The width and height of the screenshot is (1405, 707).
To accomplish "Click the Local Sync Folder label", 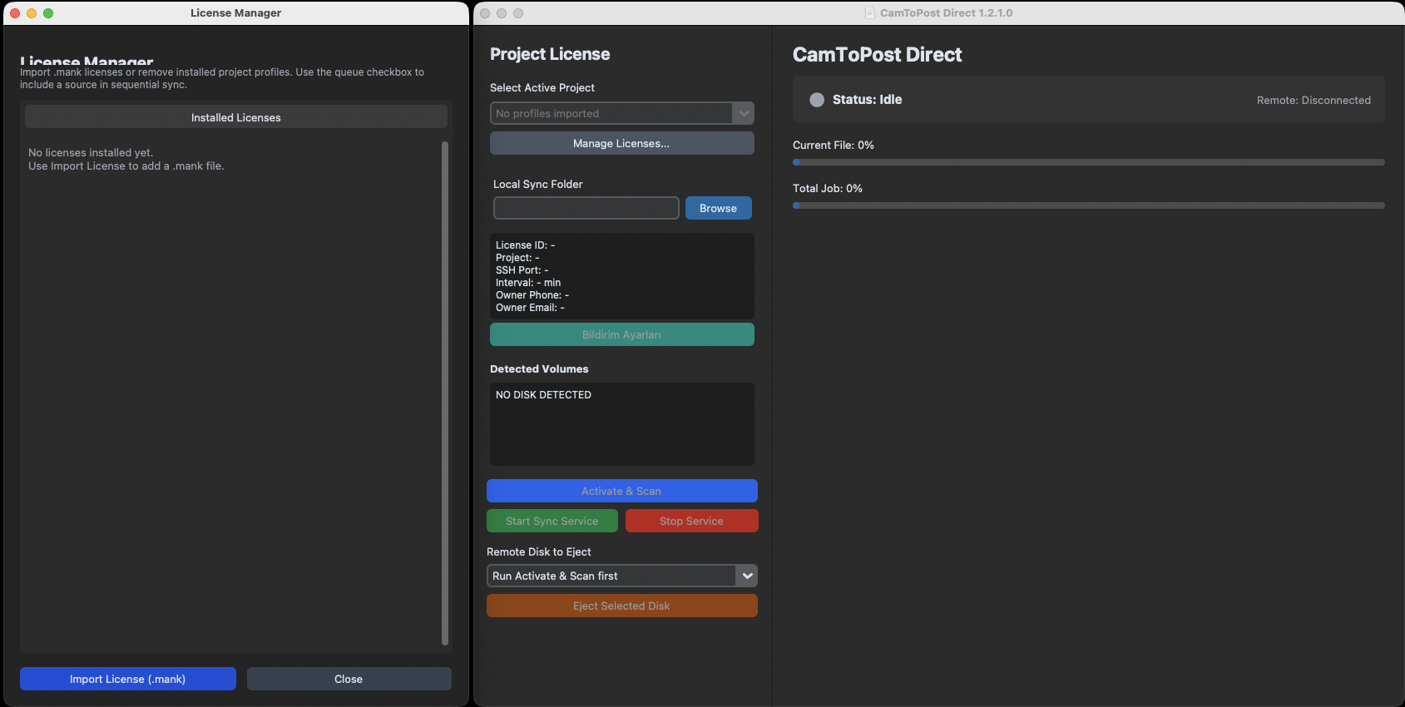I will point(538,184).
